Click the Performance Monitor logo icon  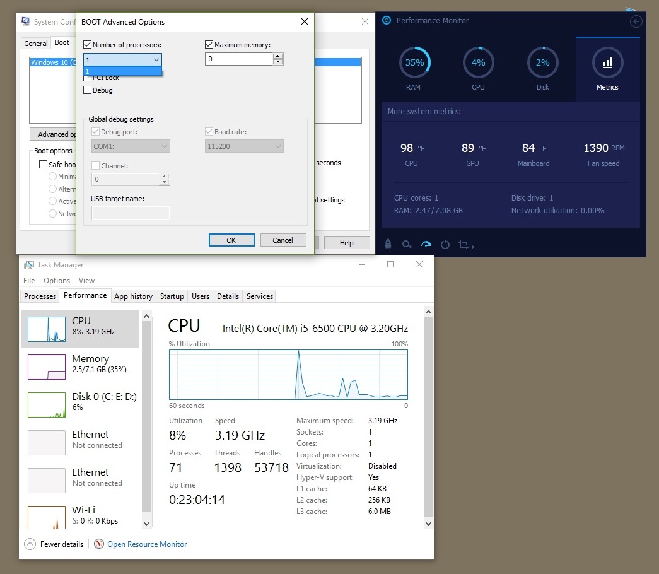click(387, 20)
